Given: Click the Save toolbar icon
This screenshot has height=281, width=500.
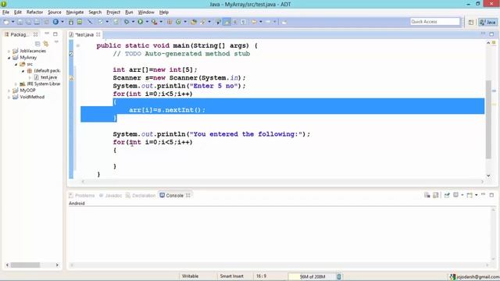Looking at the screenshot, I should pos(20,22).
